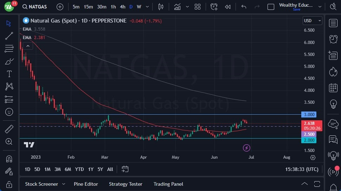Set range to 3M
The image size is (341, 191).
coord(58,169)
